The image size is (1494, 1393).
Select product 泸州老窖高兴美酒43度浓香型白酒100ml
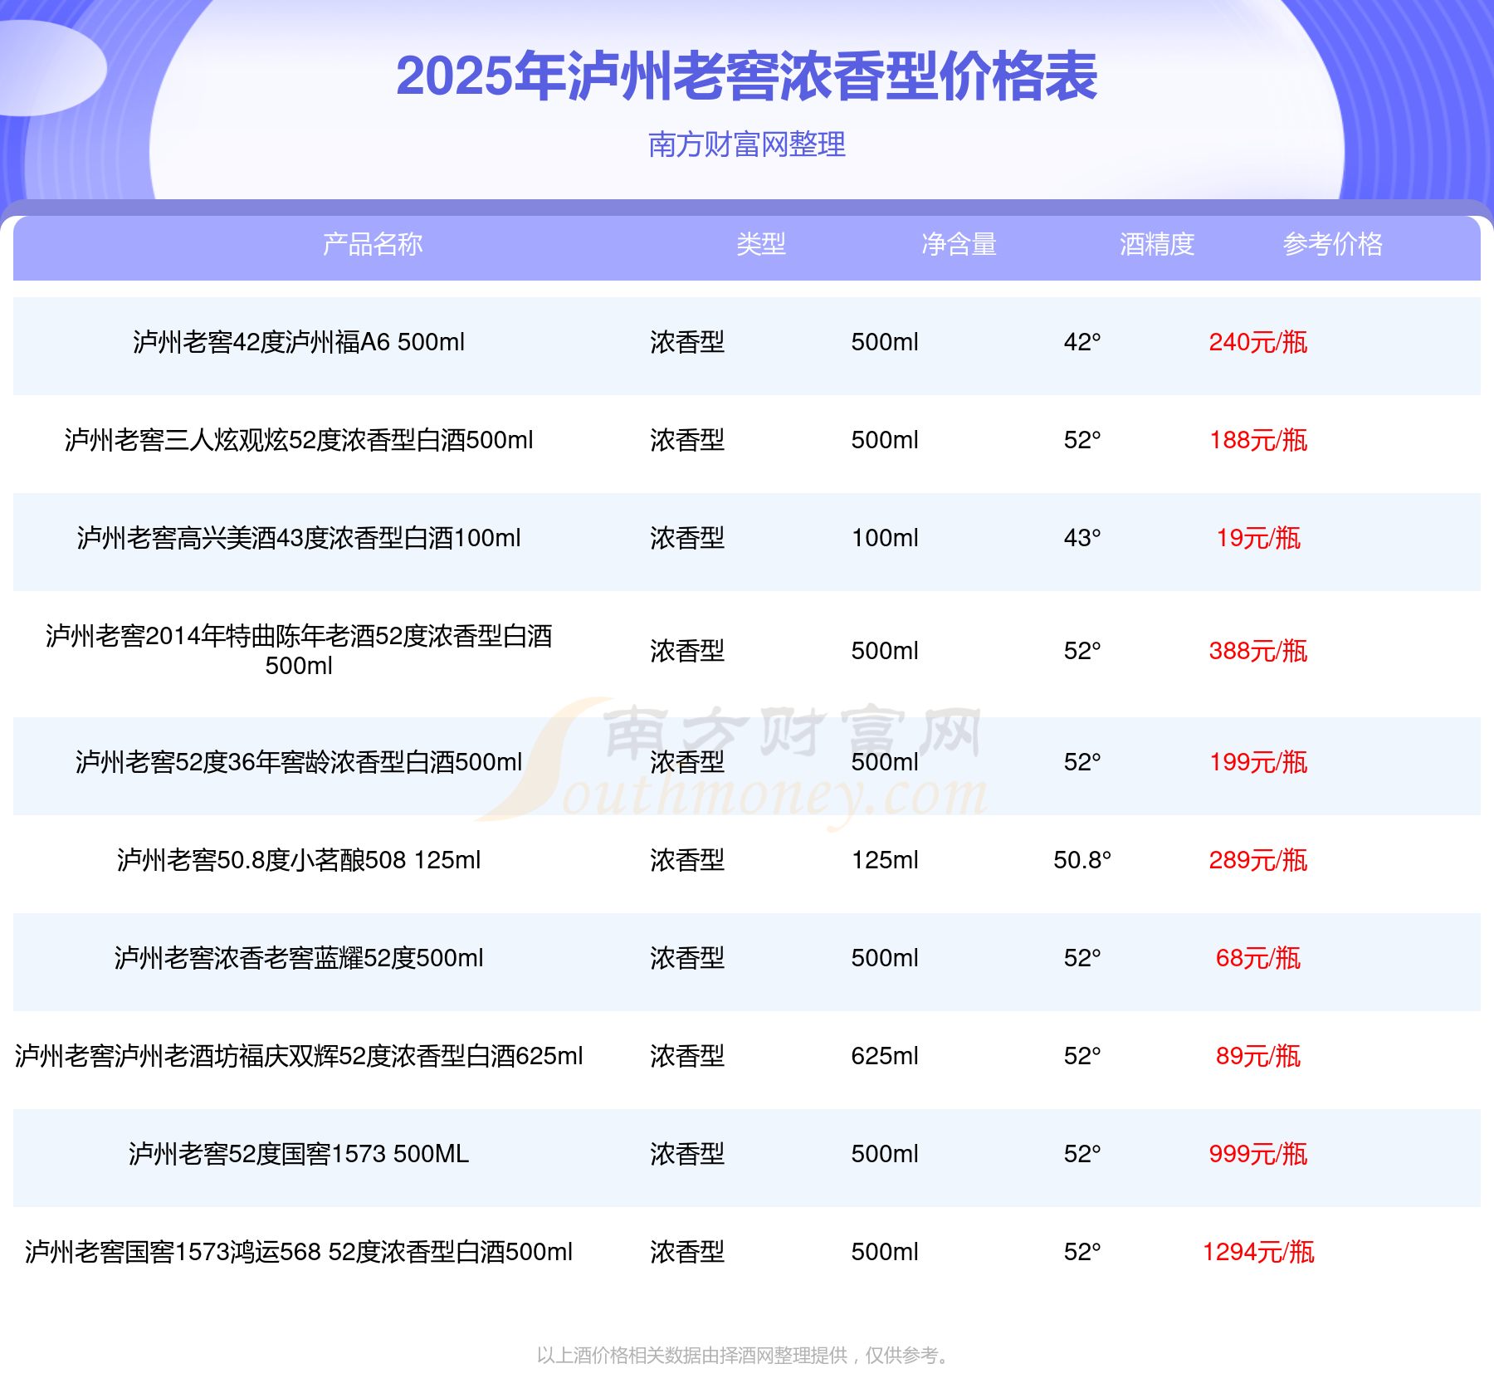pos(299,538)
